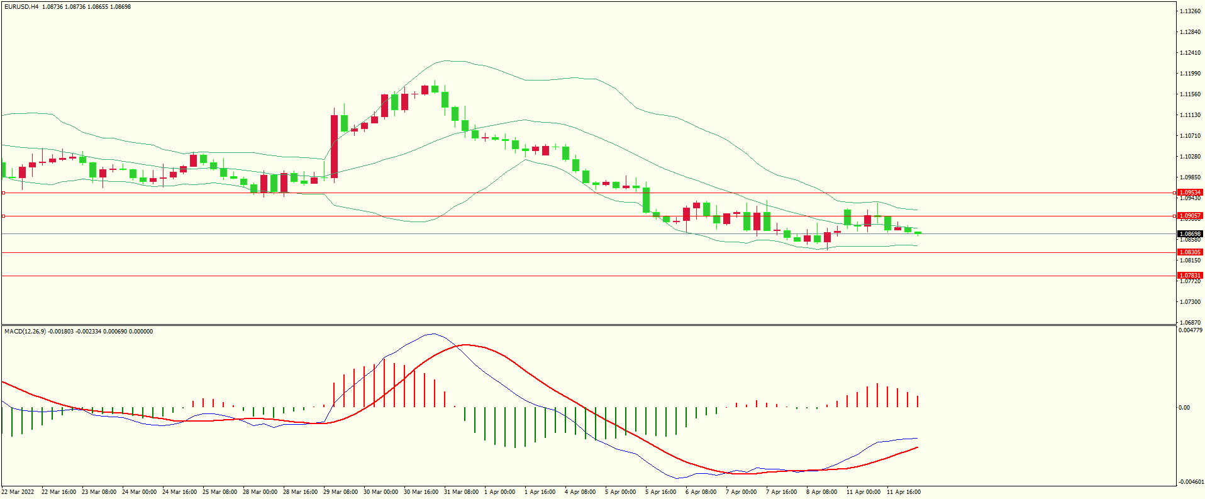Select the red 1.07831 price level tag

1189,276
